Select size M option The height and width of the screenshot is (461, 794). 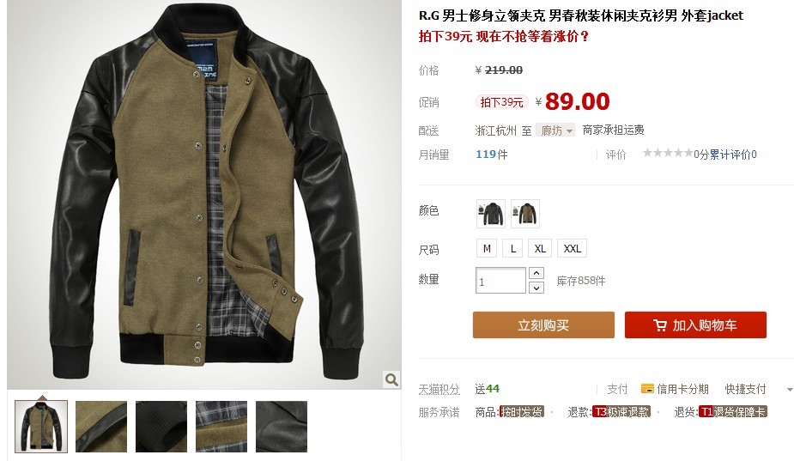pos(487,249)
